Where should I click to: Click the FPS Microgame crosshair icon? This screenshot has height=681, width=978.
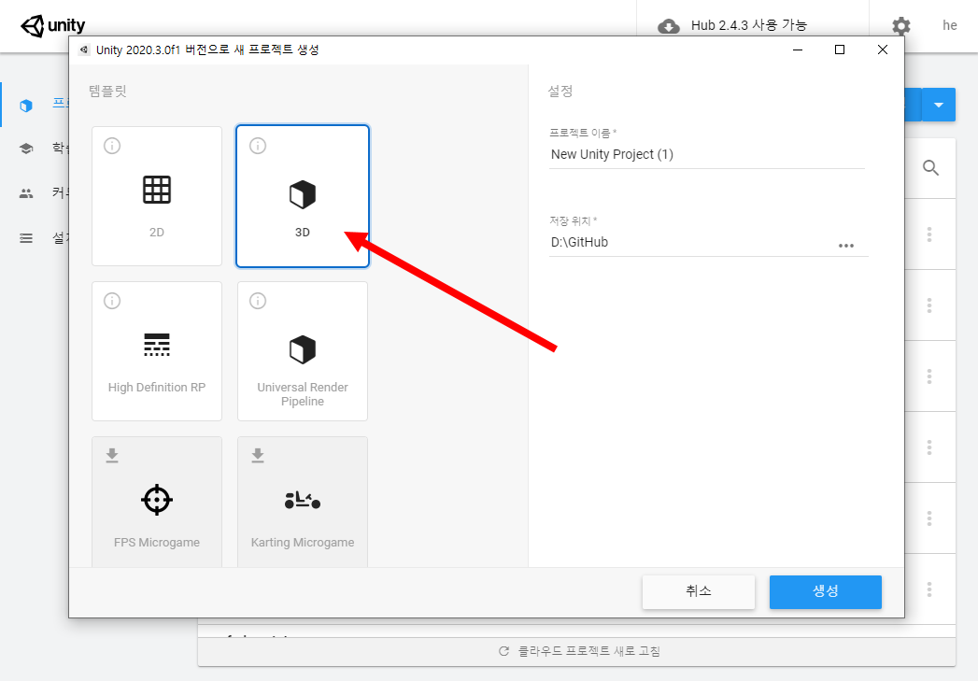pos(157,500)
